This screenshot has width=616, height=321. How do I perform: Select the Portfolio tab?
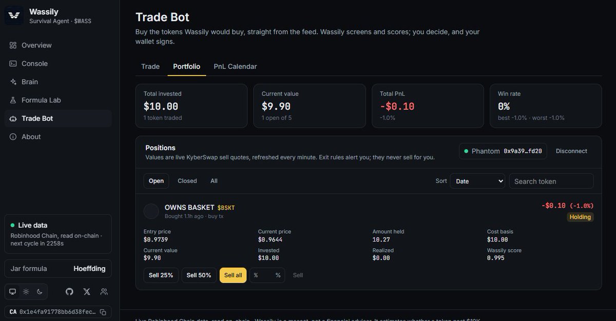(x=187, y=67)
